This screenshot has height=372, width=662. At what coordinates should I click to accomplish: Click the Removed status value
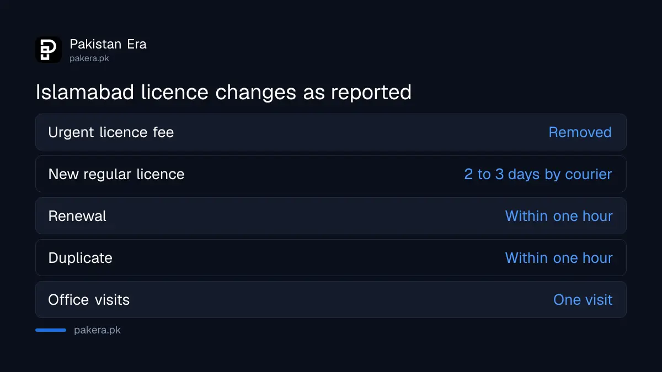(x=580, y=132)
